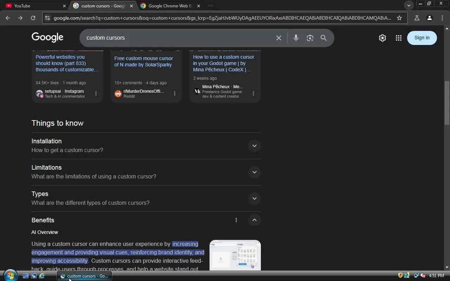The image size is (450, 281).
Task: Launch Internet Explorer from quick launch
Action: click(x=42, y=276)
